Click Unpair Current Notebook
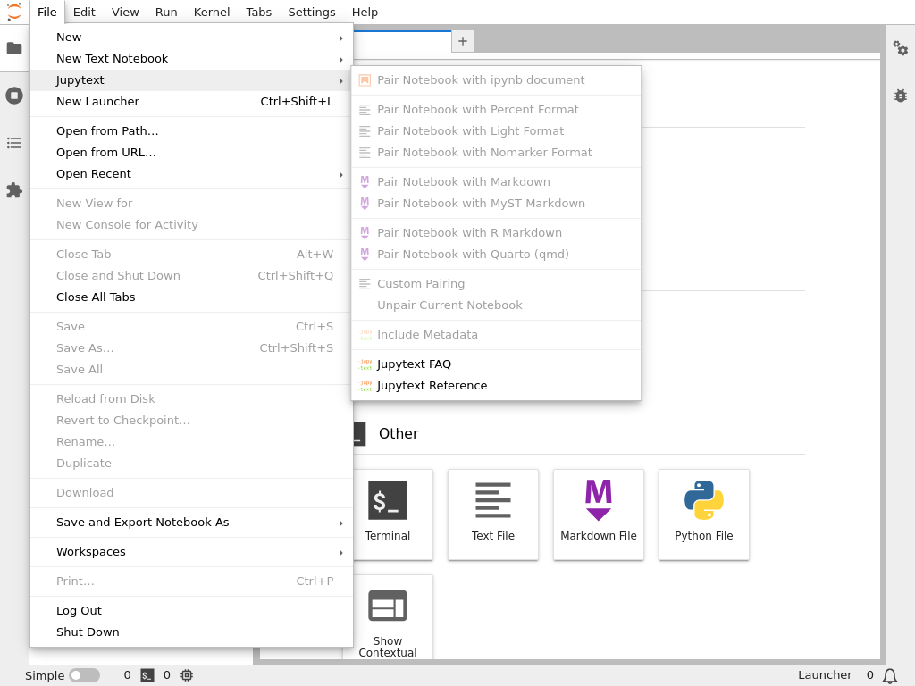Screen dimensions: 915x686 pyautogui.click(x=496, y=305)
